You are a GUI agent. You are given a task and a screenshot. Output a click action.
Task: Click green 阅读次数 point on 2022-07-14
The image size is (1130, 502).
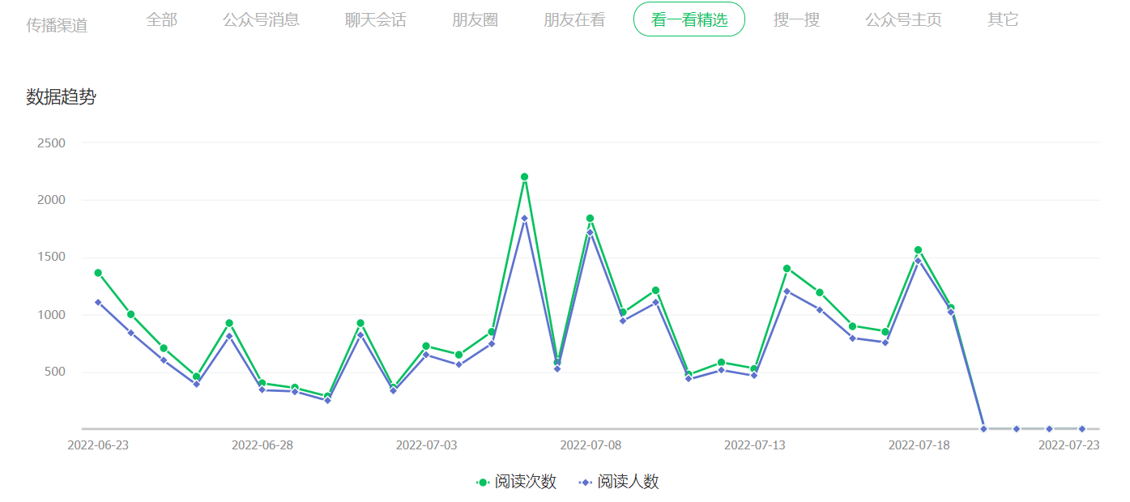[x=787, y=268]
